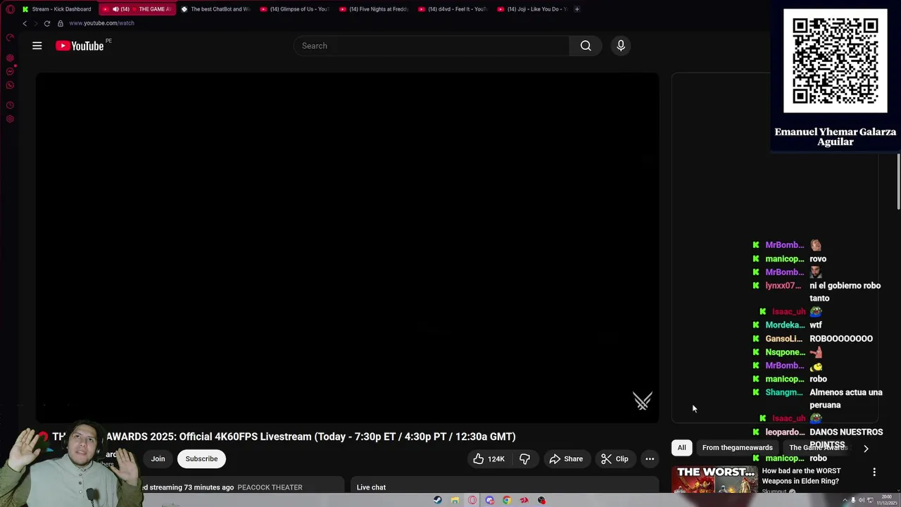Screen dimensions: 901x507
Task: Open Settings gear in Opera sidebar
Action: 10,119
